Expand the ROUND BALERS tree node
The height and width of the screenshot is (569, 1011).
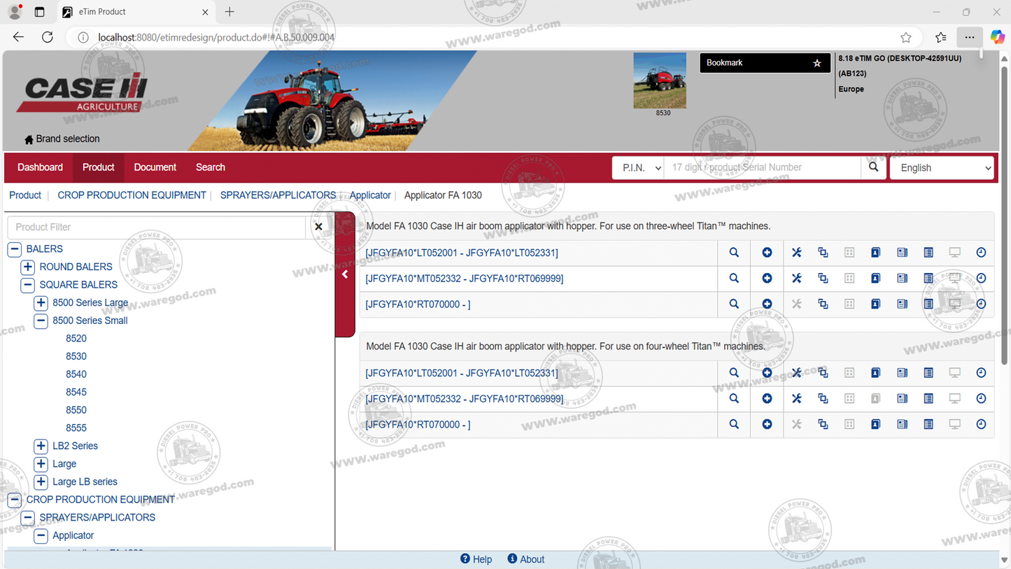(27, 267)
